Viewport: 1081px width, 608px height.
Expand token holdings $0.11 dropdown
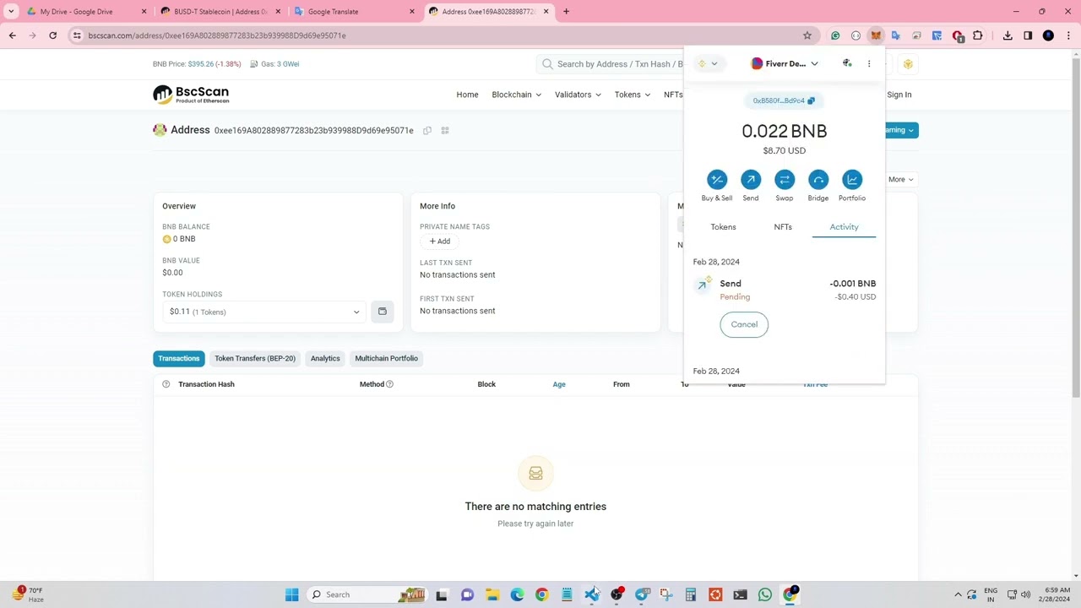263,312
